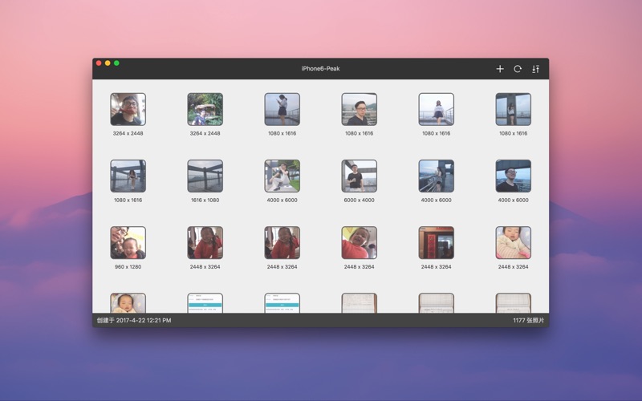Select photo of woman looking at her phone
Viewport: 642px width, 401px height.
(282, 109)
